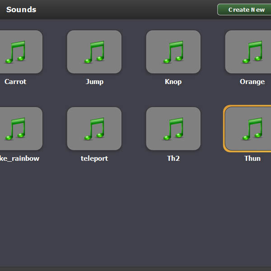Select the Th2 sound icon
The image size is (271, 271).
pos(173,129)
